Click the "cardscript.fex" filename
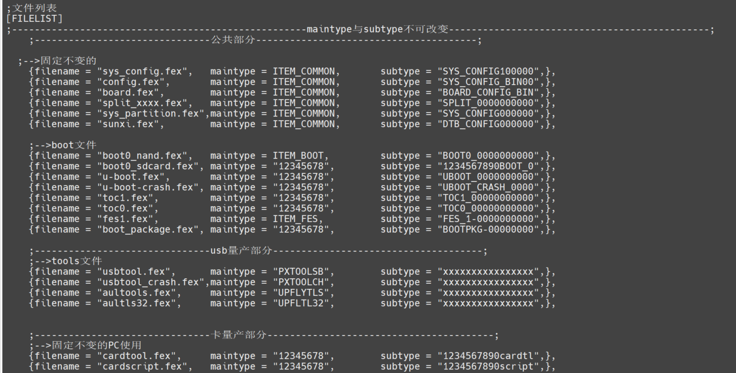This screenshot has height=373, width=736. coord(142,367)
